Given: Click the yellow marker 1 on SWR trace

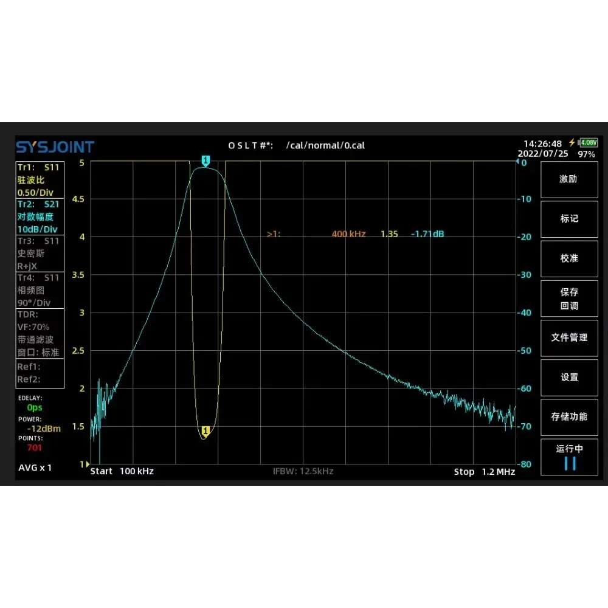Looking at the screenshot, I should click(x=206, y=432).
